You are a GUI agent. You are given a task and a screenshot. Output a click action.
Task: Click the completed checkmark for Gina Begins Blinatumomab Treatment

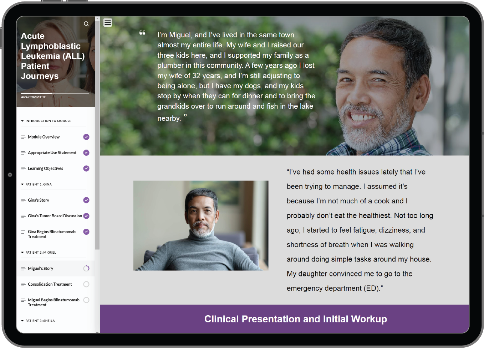(x=86, y=232)
